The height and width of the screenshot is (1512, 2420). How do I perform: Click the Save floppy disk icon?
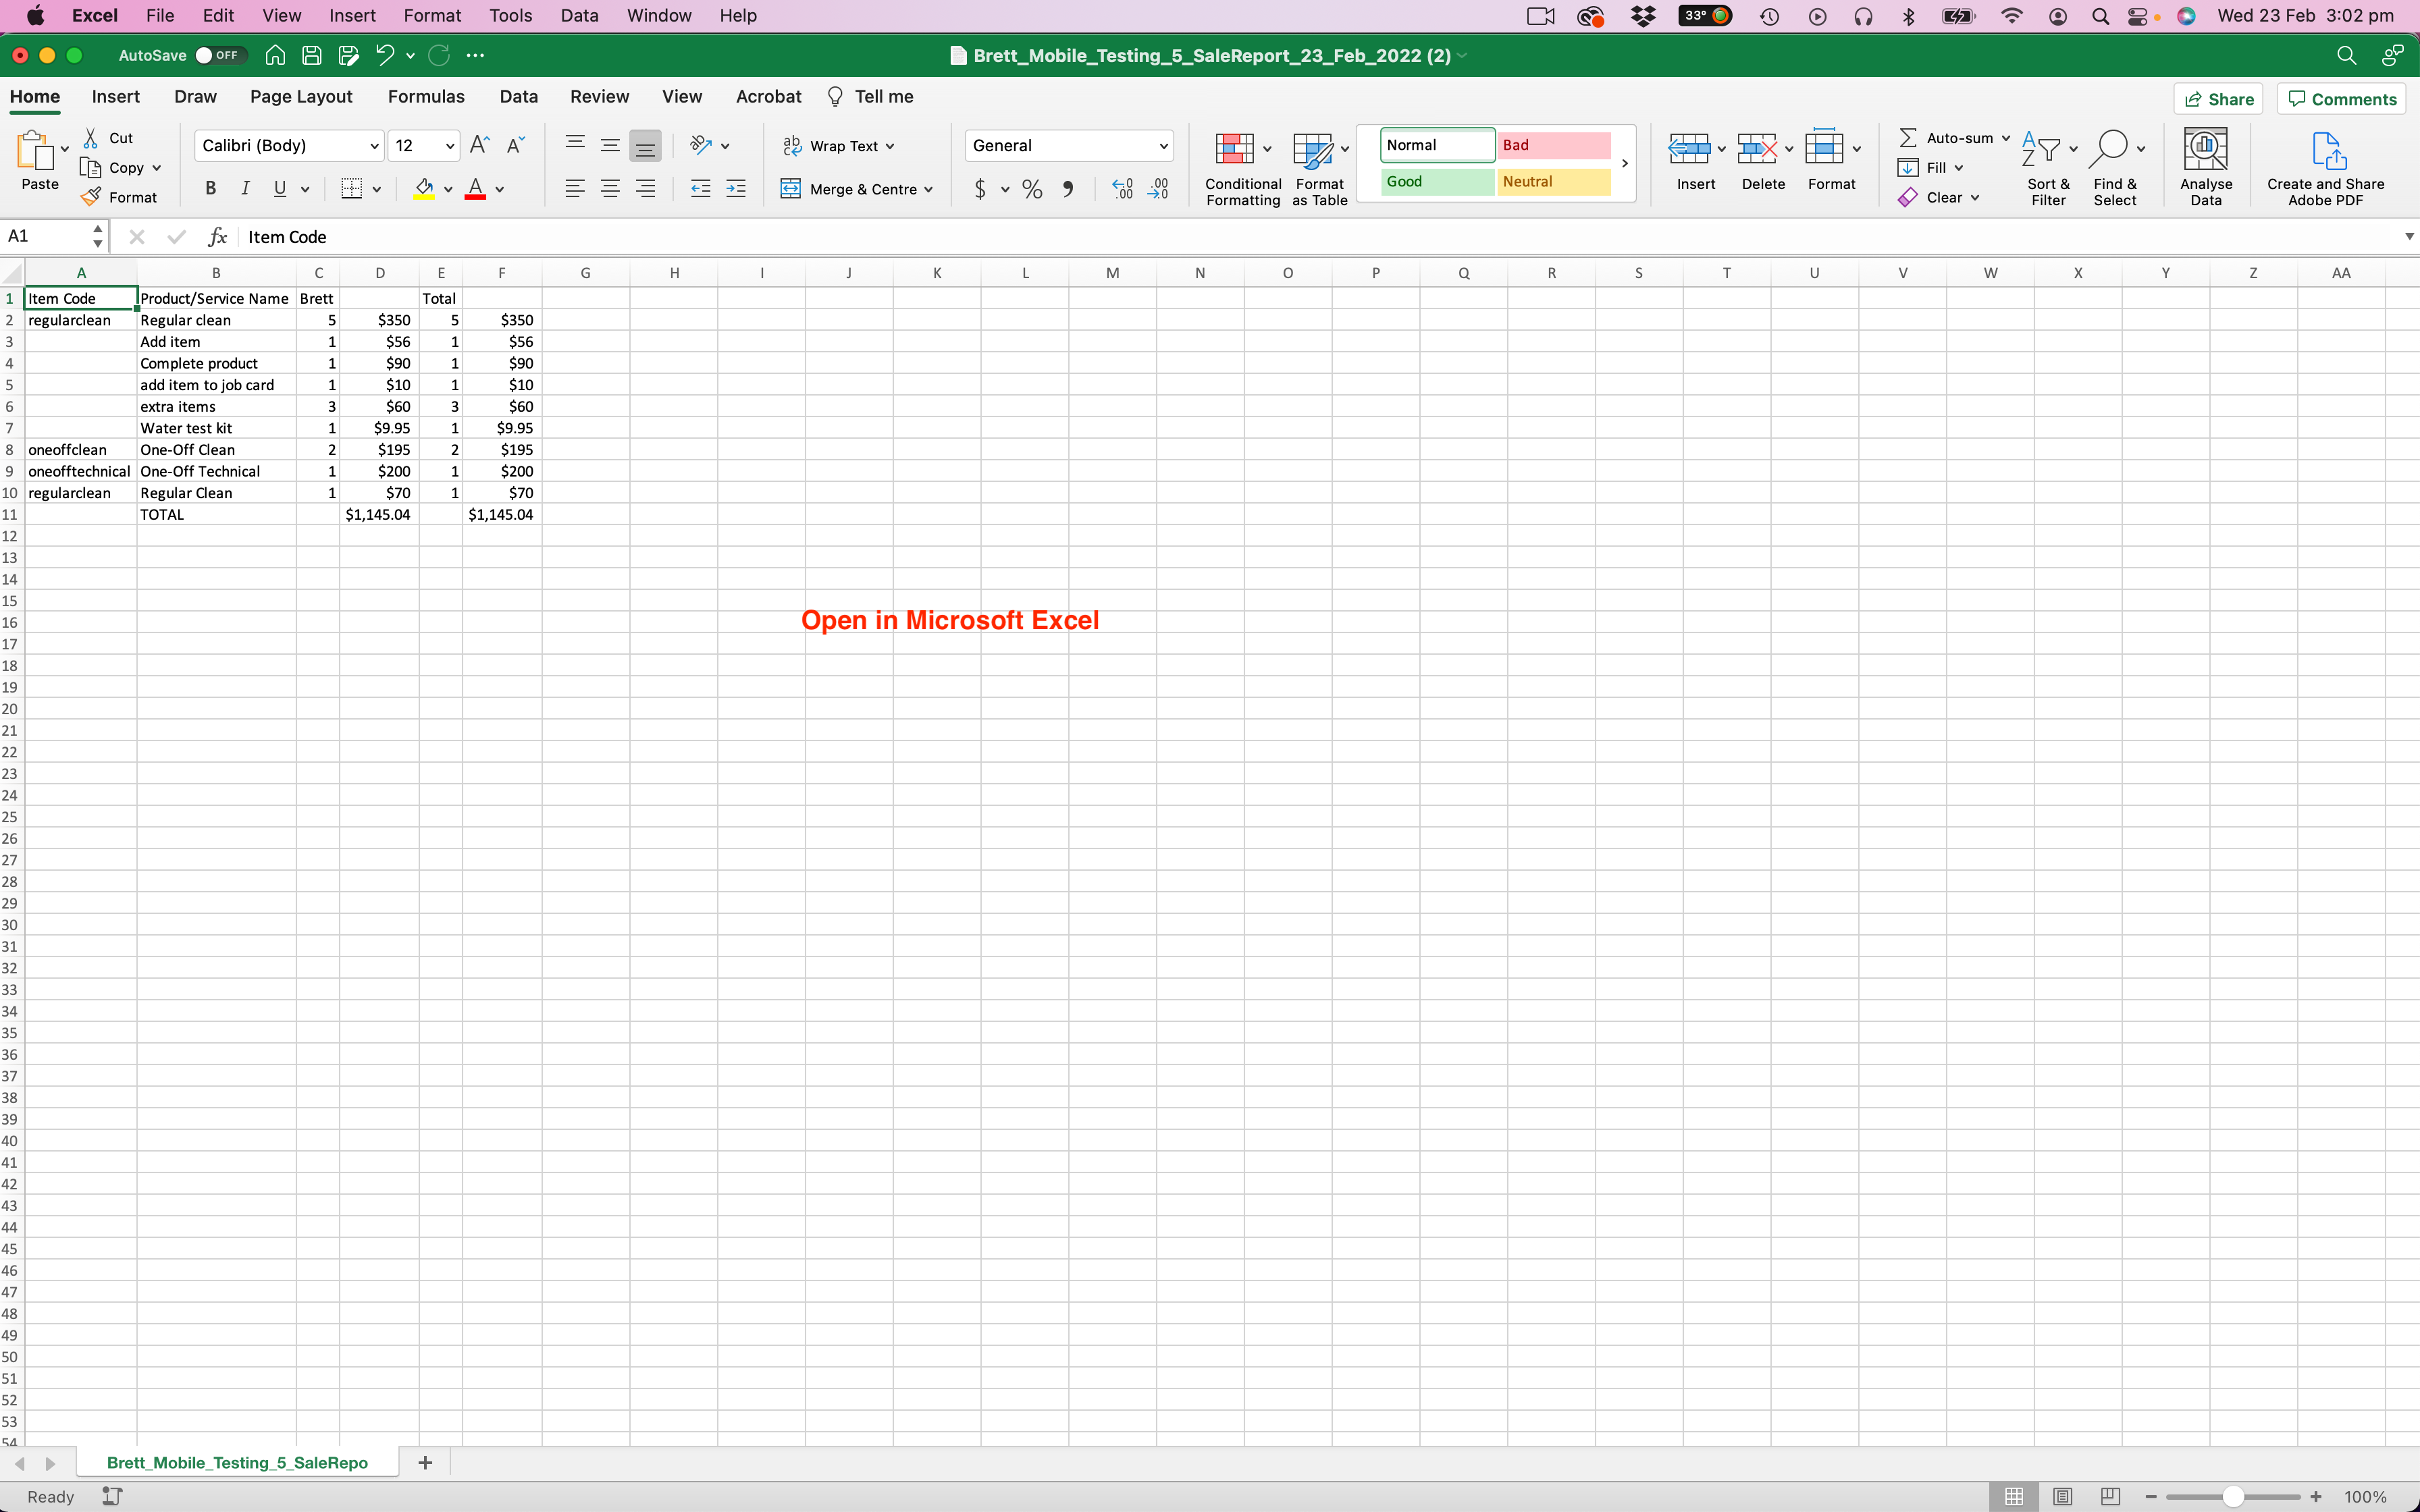click(x=312, y=55)
